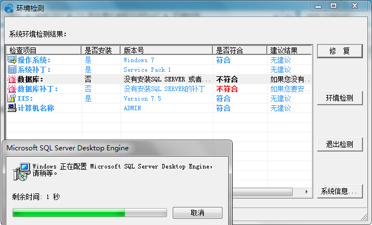372x225 pixels.
Task: Close the 环境检测 window
Action: click(x=354, y=6)
